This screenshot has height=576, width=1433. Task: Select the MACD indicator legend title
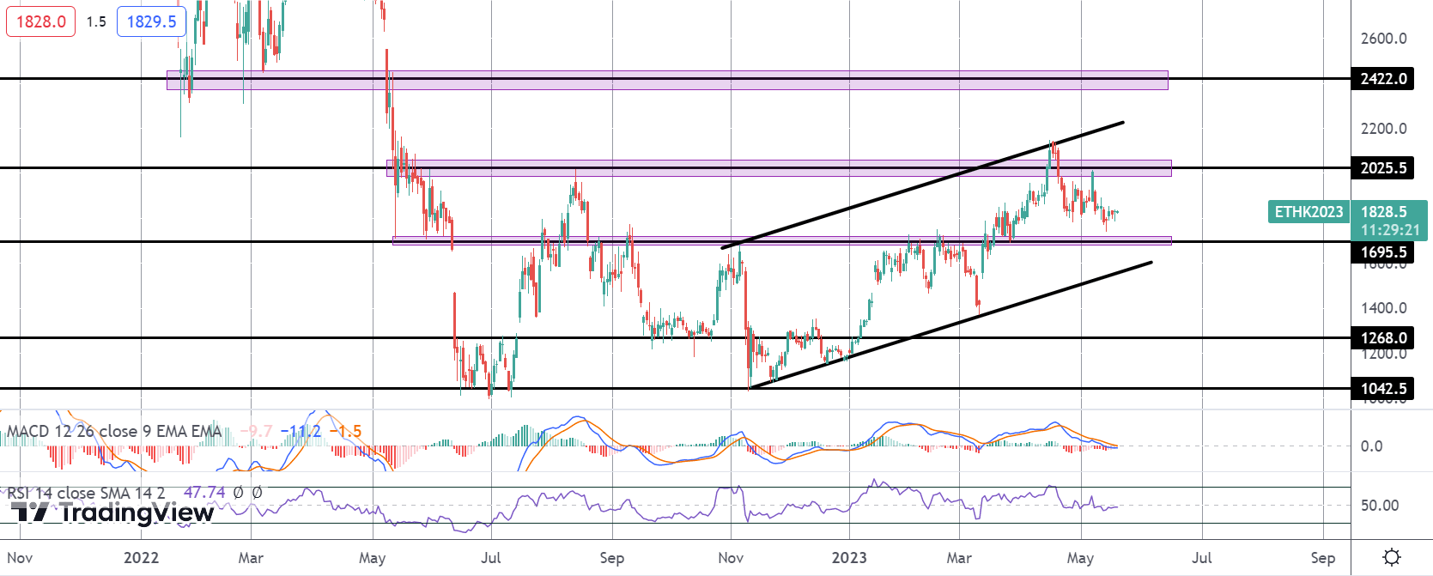click(114, 431)
